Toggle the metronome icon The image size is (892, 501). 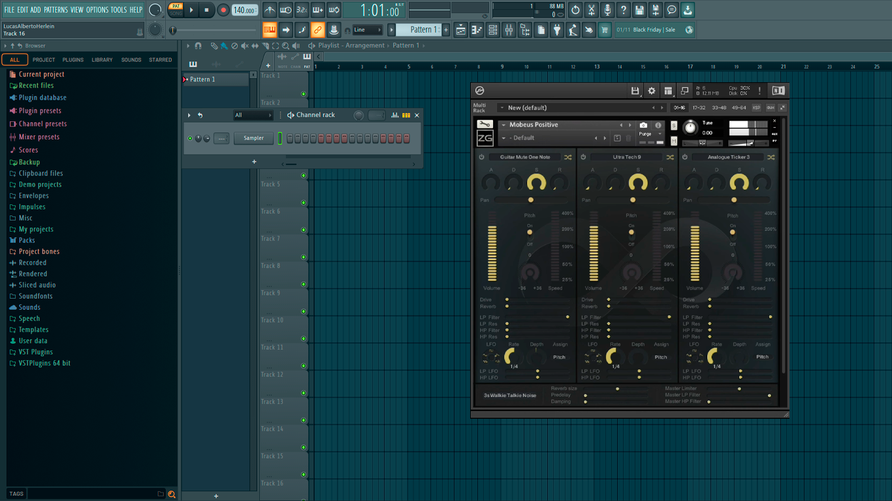[x=270, y=10]
